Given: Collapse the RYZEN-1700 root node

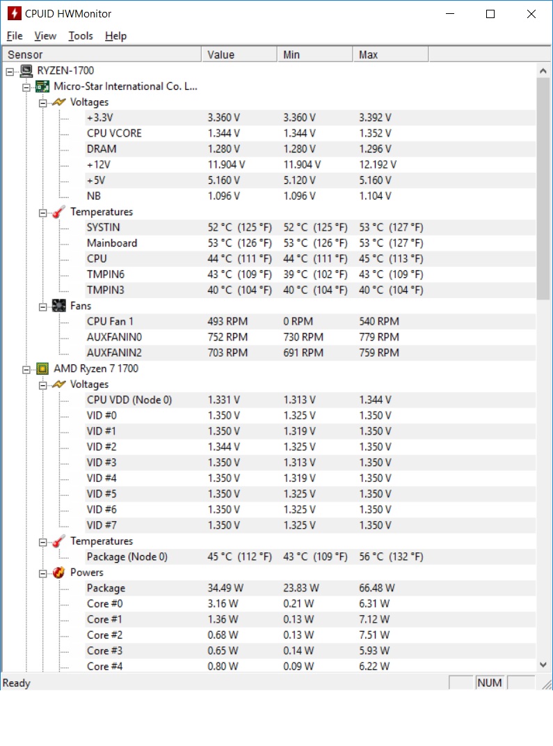Looking at the screenshot, I should (x=10, y=72).
